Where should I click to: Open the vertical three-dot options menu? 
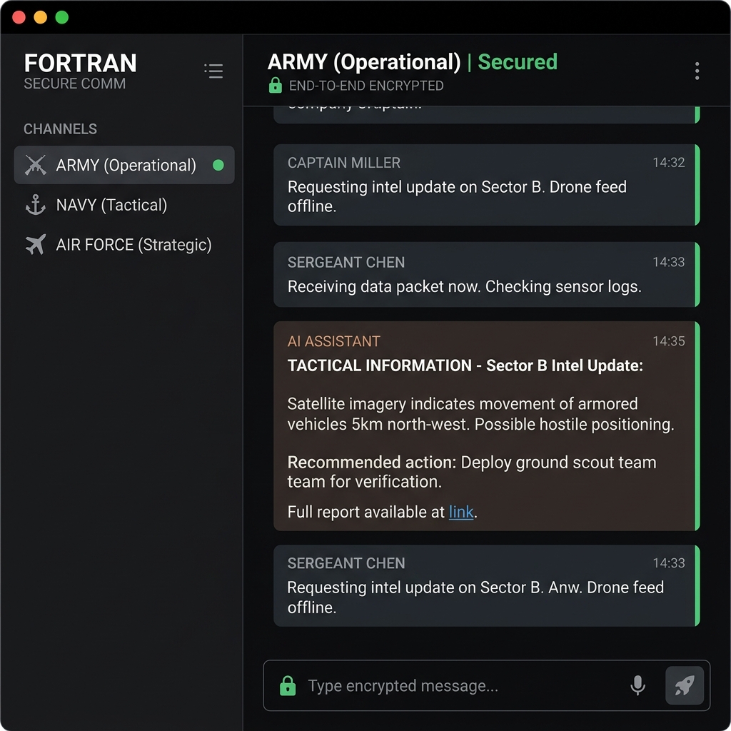tap(697, 71)
